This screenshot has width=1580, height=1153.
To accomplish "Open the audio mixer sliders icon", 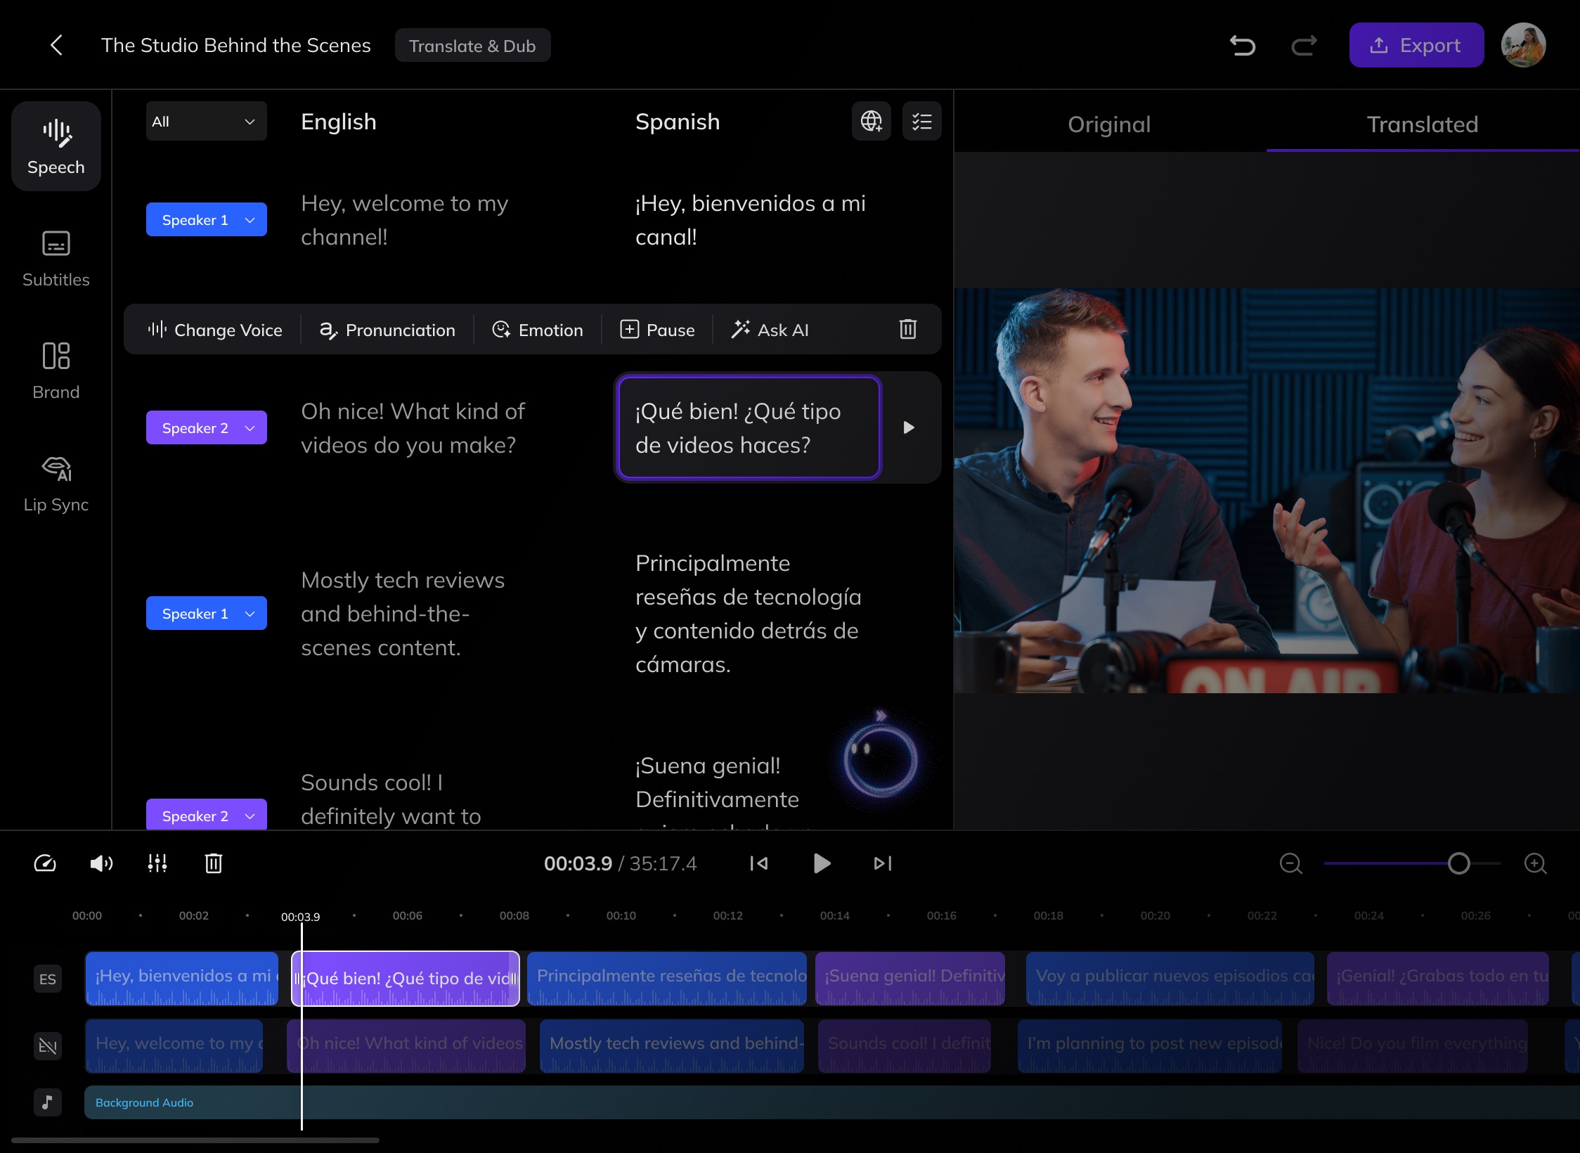I will point(157,863).
